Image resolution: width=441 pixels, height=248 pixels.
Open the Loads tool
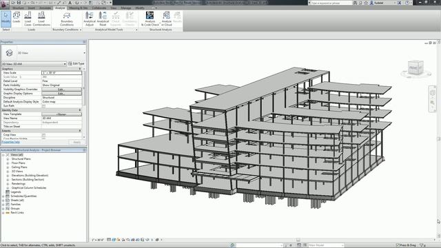[x=17, y=17]
